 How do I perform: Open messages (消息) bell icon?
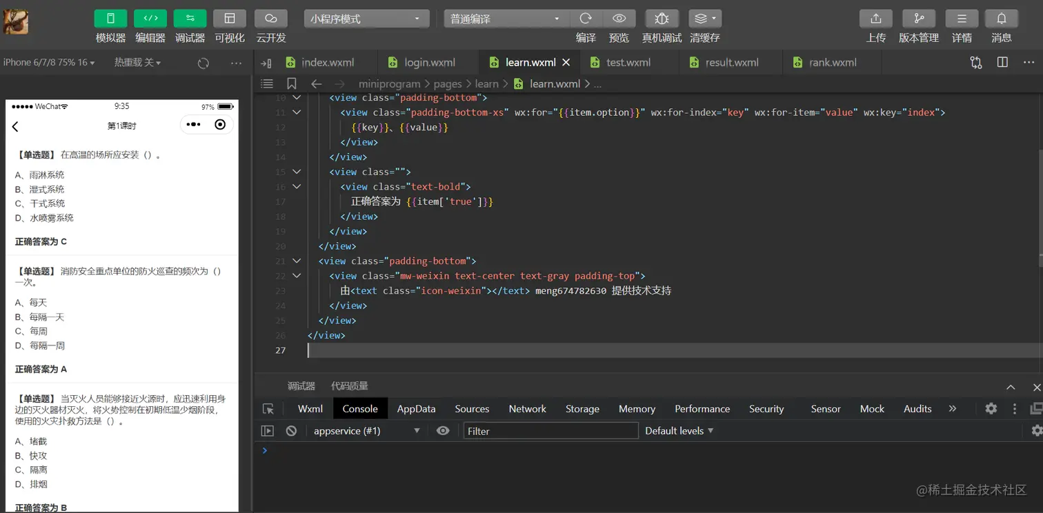point(1002,19)
